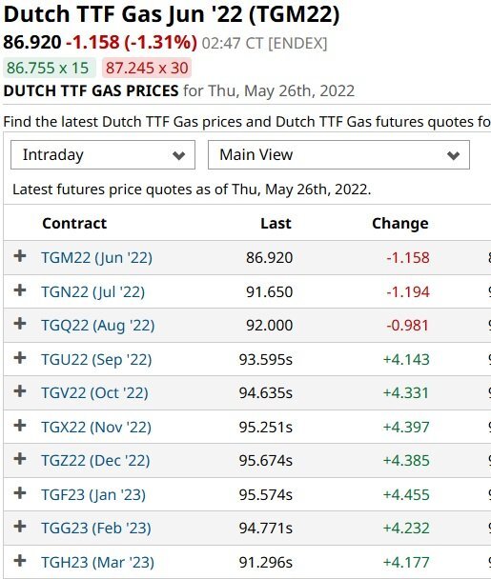Expand the TGG23 (Feb '23) row plus icon

tap(20, 527)
